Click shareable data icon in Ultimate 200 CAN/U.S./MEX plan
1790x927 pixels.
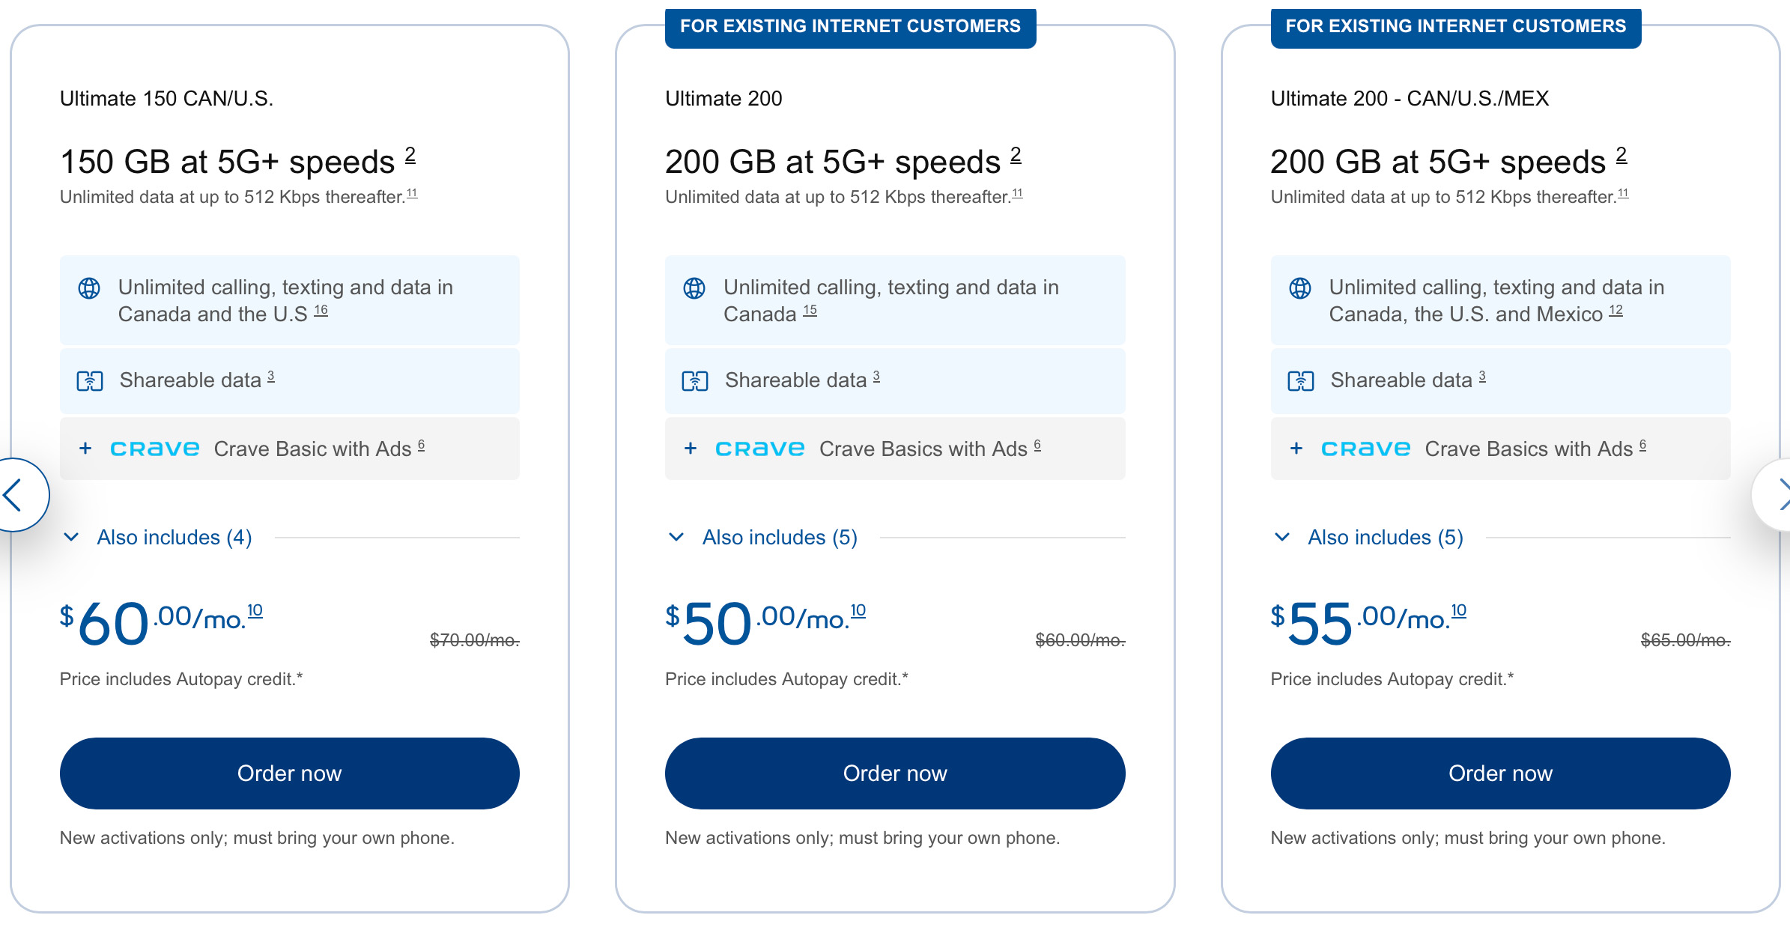pyautogui.click(x=1300, y=381)
